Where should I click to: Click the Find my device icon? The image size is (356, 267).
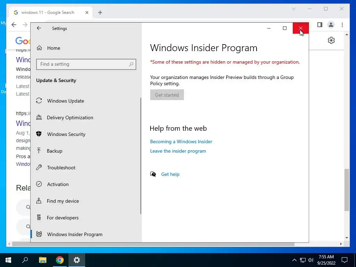coord(39,201)
